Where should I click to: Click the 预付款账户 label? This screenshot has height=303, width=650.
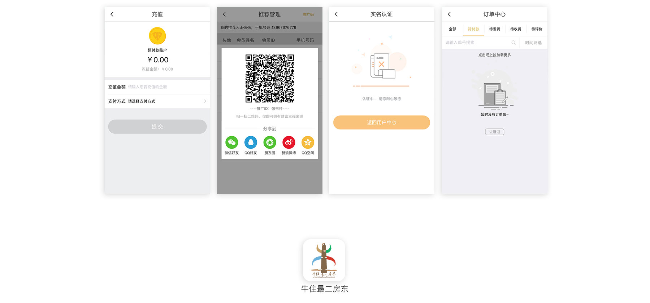pos(157,50)
